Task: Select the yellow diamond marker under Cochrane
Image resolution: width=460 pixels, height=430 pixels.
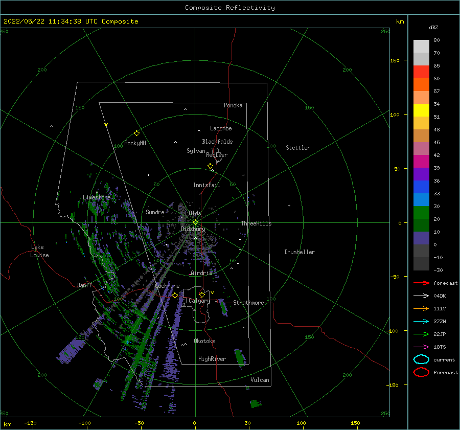Action: tap(175, 296)
